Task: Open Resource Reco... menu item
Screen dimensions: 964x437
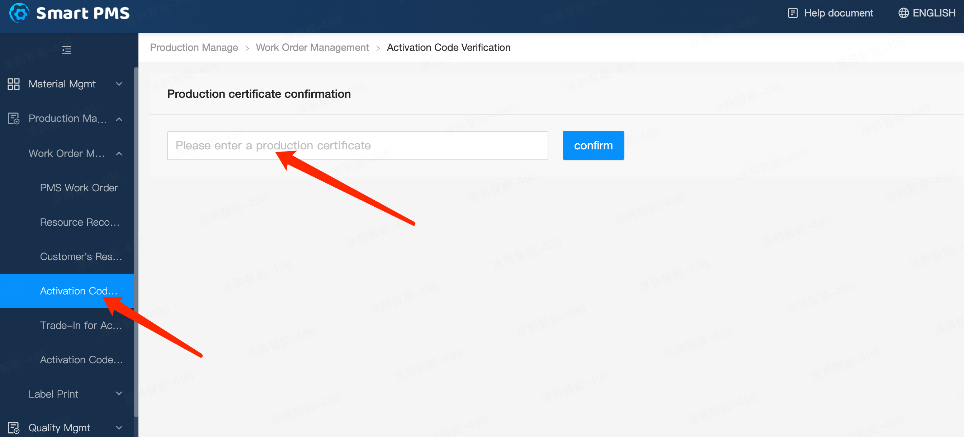Action: pyautogui.click(x=80, y=222)
